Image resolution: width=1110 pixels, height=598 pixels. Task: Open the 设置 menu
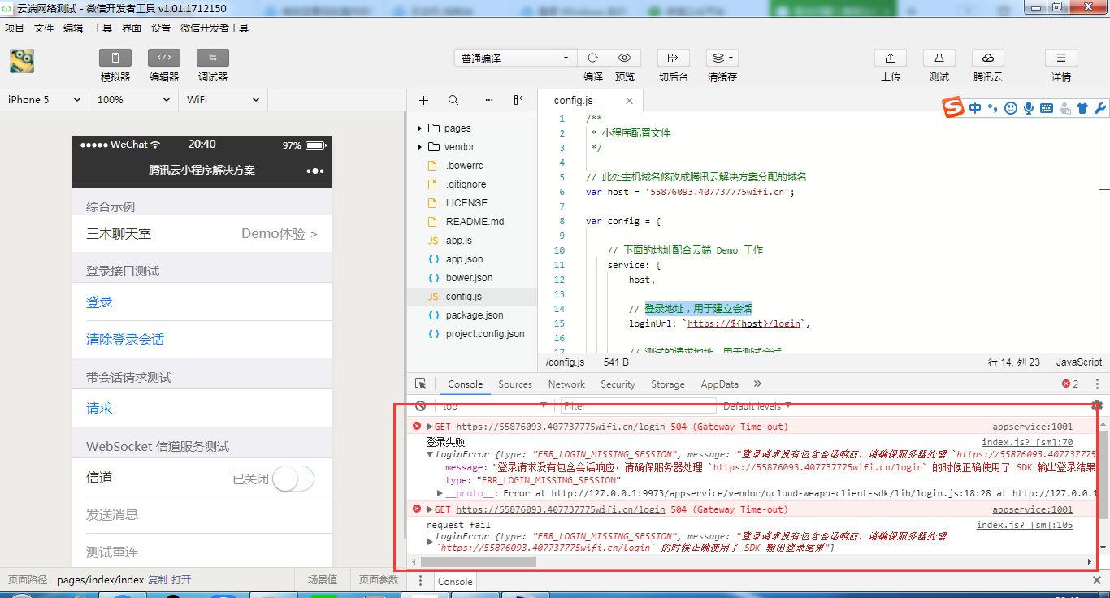tap(161, 28)
